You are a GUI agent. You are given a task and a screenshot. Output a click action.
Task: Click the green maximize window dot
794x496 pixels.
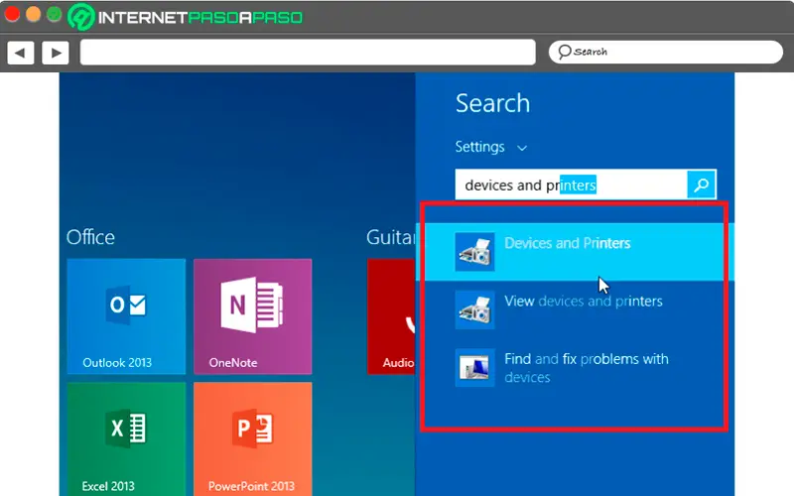[x=55, y=14]
